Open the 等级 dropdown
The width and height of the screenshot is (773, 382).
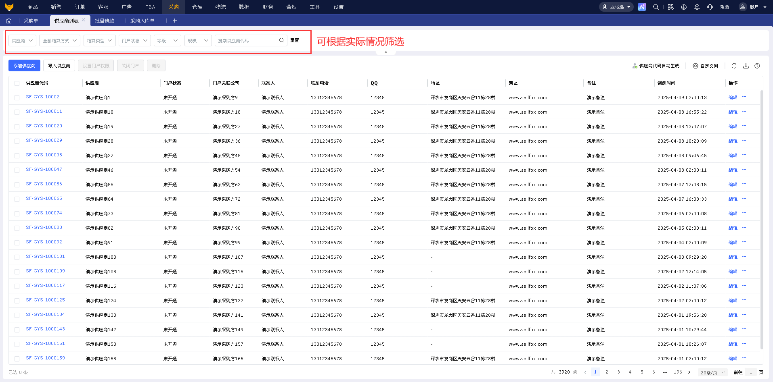click(168, 40)
